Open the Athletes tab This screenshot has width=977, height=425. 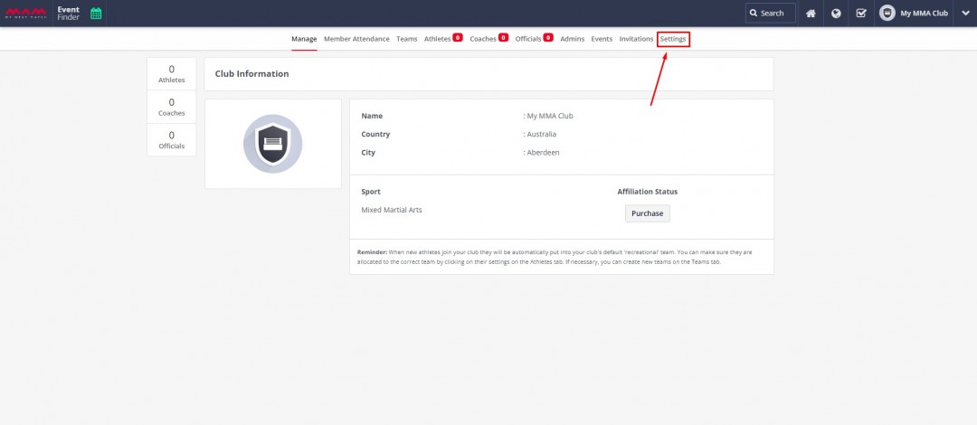438,39
